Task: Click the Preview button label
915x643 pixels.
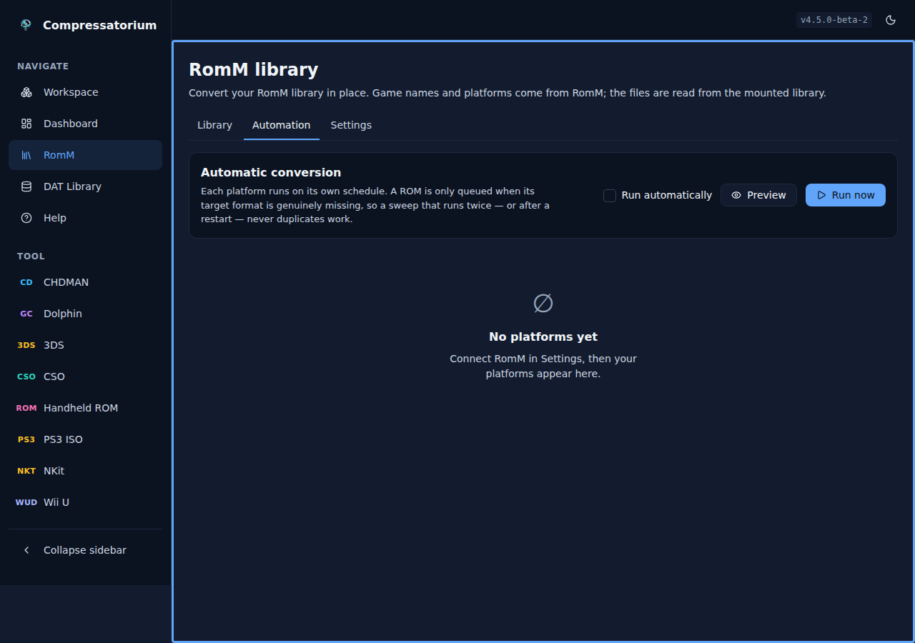Action: point(766,195)
